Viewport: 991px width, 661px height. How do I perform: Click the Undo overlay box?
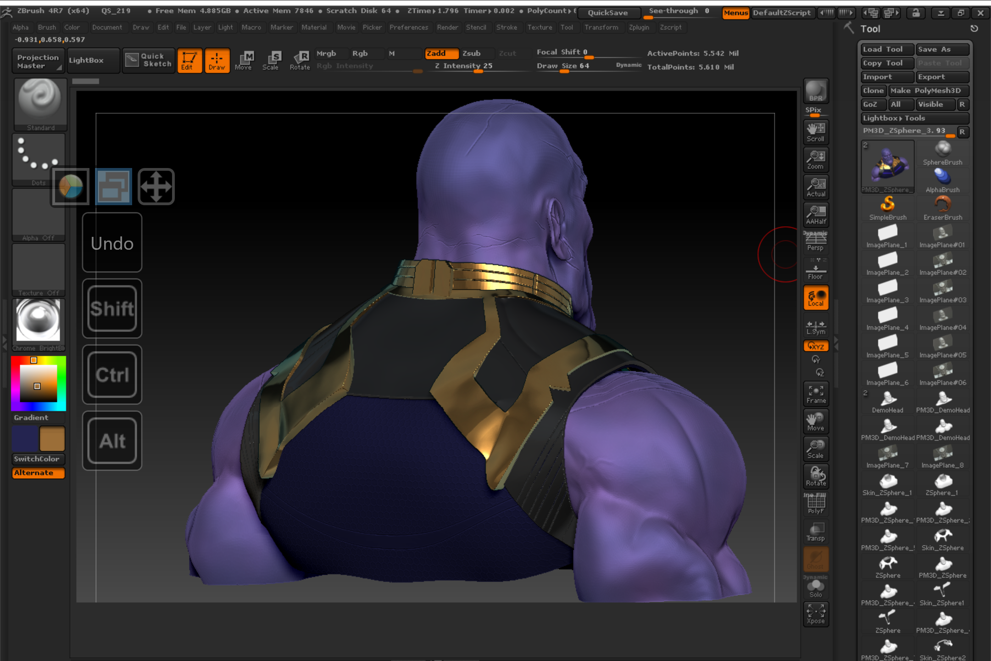click(x=112, y=242)
